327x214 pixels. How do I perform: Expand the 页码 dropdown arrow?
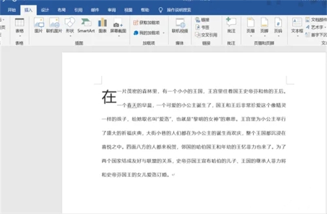click(x=278, y=36)
